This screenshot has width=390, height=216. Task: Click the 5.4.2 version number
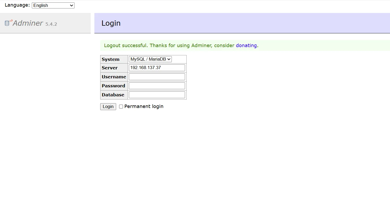(x=51, y=24)
